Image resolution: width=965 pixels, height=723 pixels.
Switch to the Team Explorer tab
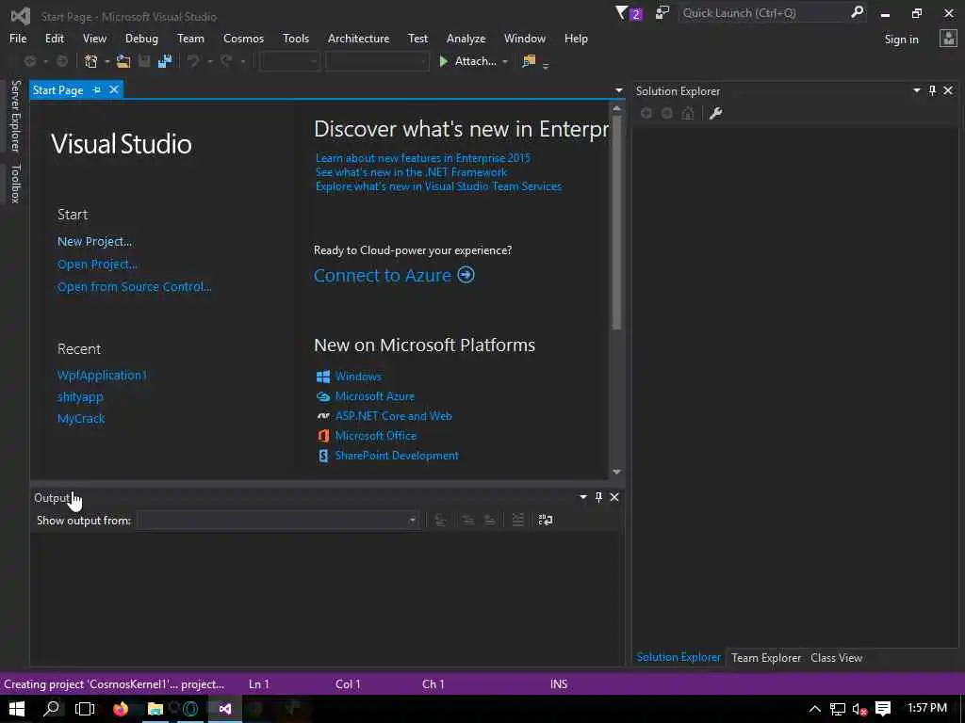[766, 657]
